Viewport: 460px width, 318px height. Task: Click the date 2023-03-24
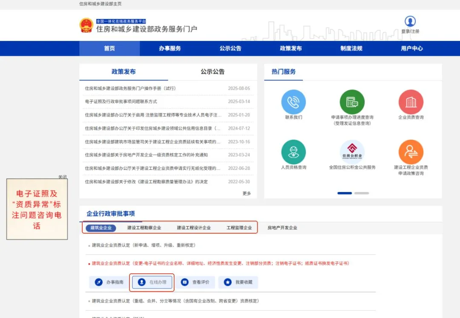(x=239, y=155)
